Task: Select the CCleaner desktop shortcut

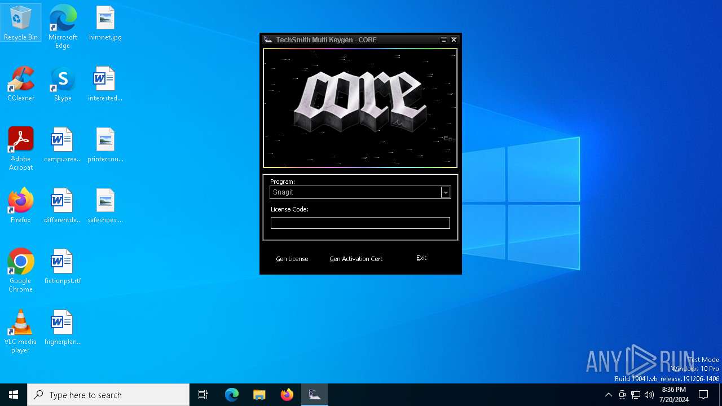Action: point(21,83)
